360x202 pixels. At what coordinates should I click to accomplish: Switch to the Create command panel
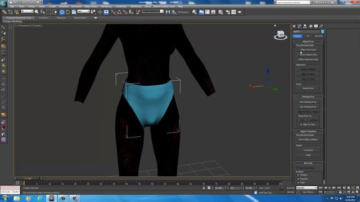pyautogui.click(x=294, y=26)
